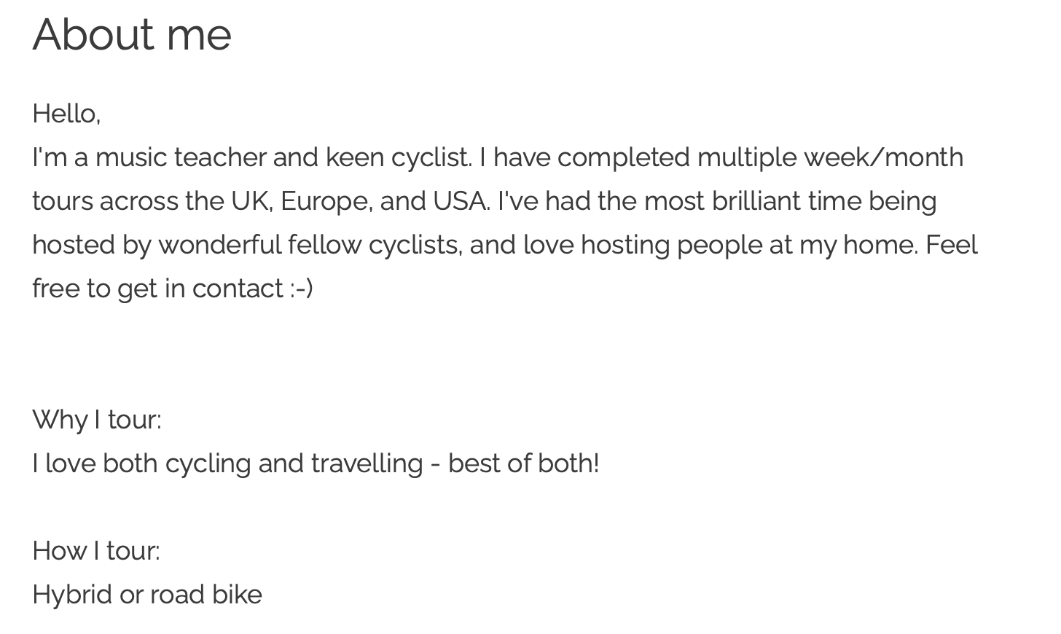Click the "week/month" text

click(883, 157)
